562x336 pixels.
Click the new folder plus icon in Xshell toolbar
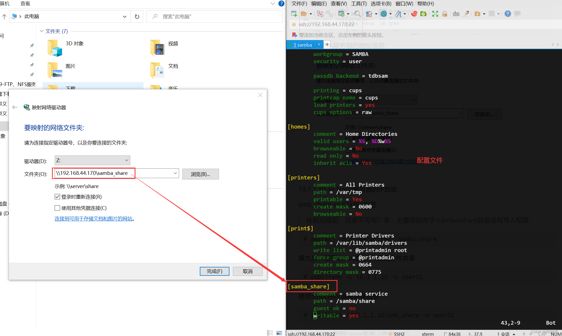tap(477, 14)
